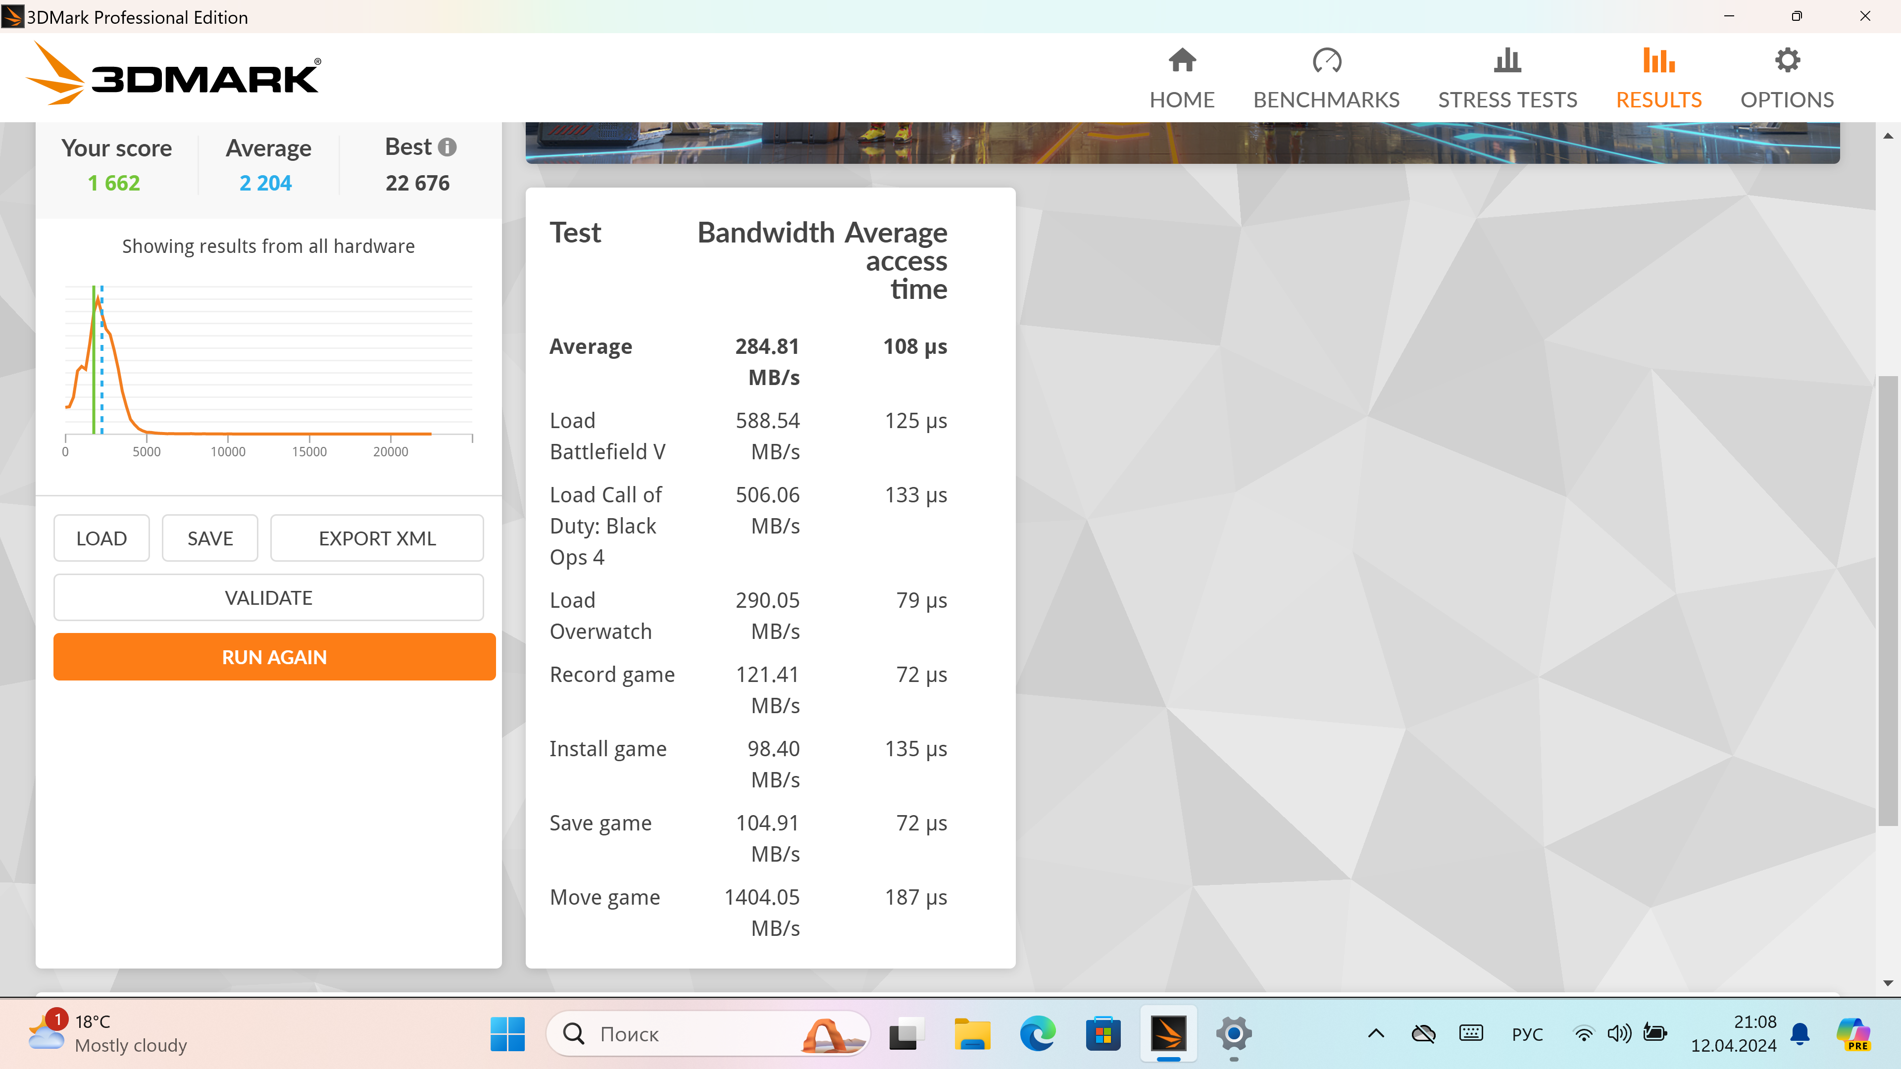The width and height of the screenshot is (1901, 1069).
Task: Switch the РУС input language indicator
Action: click(x=1527, y=1034)
